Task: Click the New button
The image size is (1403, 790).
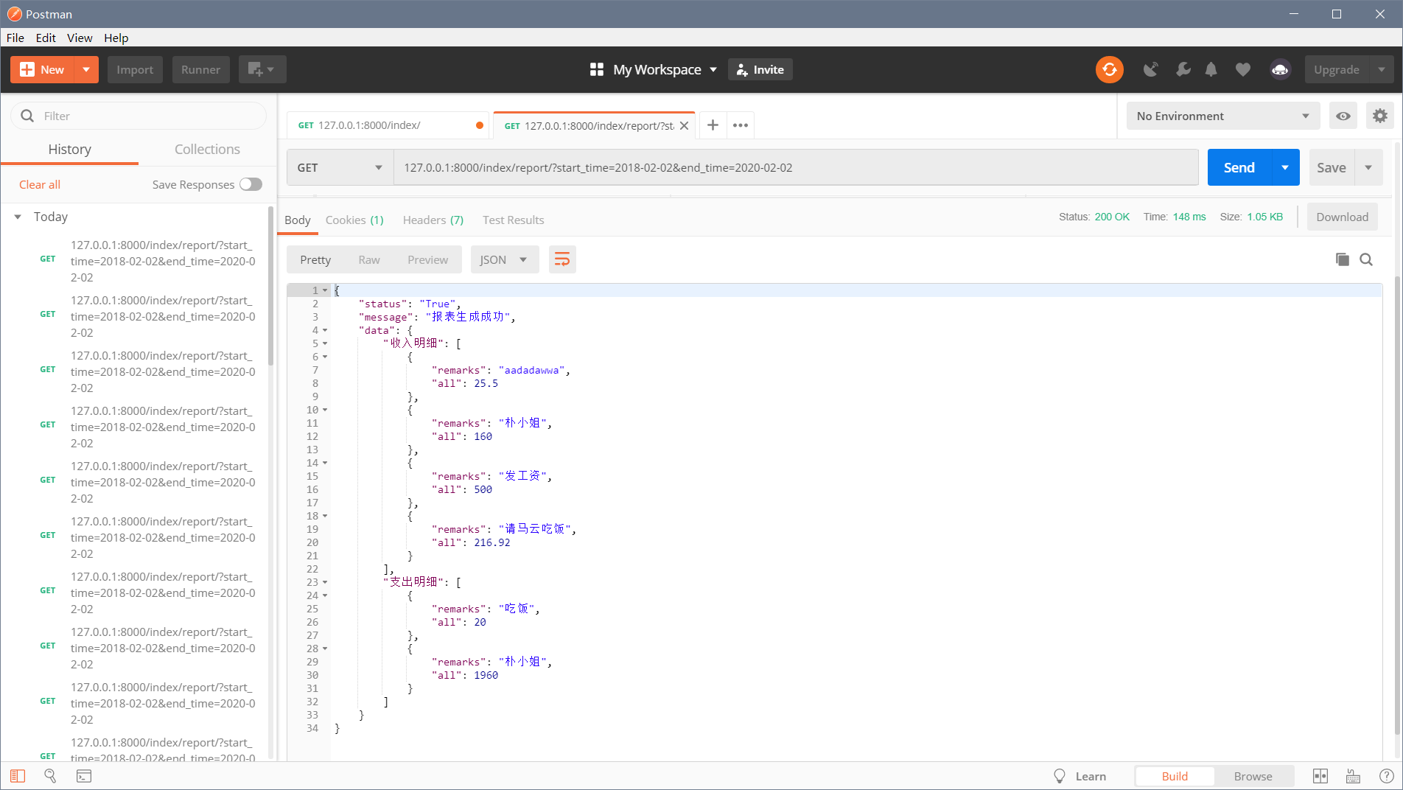Action: pos(43,70)
